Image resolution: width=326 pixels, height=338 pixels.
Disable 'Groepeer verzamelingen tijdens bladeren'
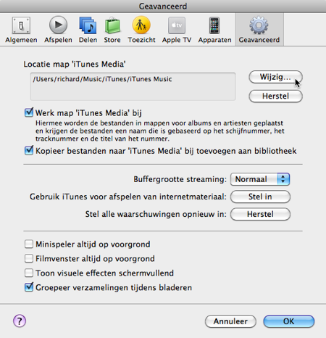(29, 287)
